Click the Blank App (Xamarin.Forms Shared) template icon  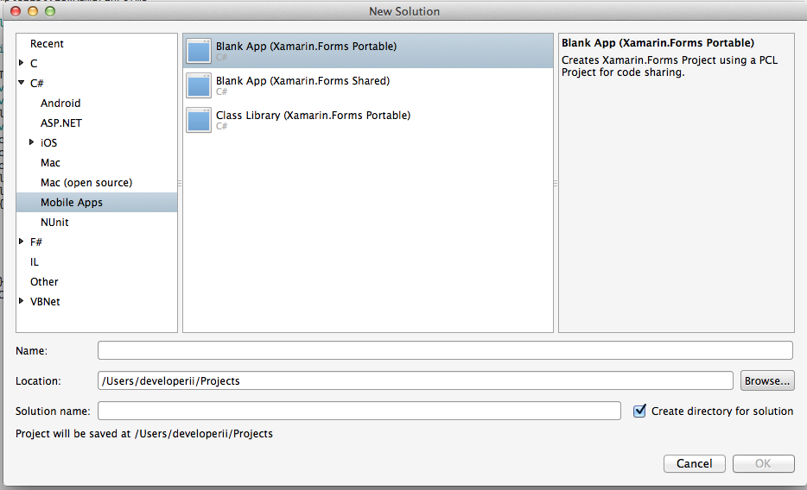point(199,85)
